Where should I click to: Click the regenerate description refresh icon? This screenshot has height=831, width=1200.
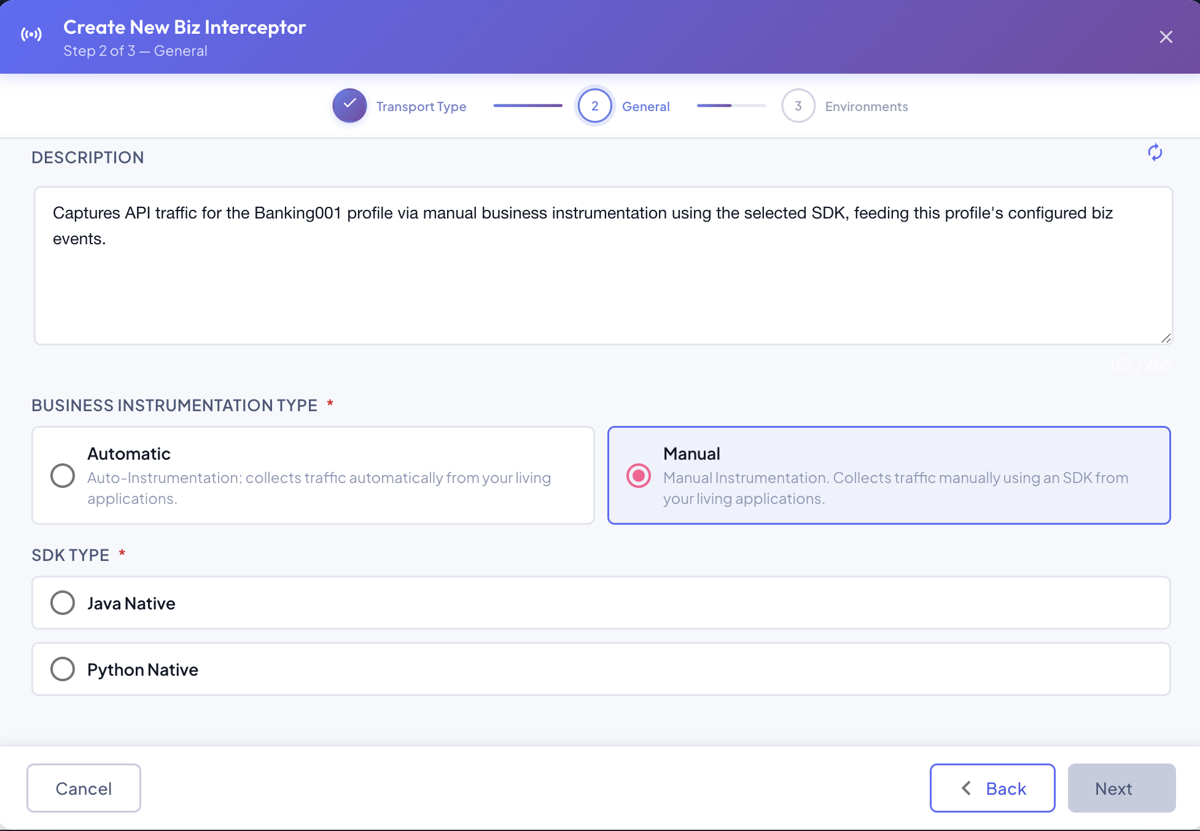1155,153
